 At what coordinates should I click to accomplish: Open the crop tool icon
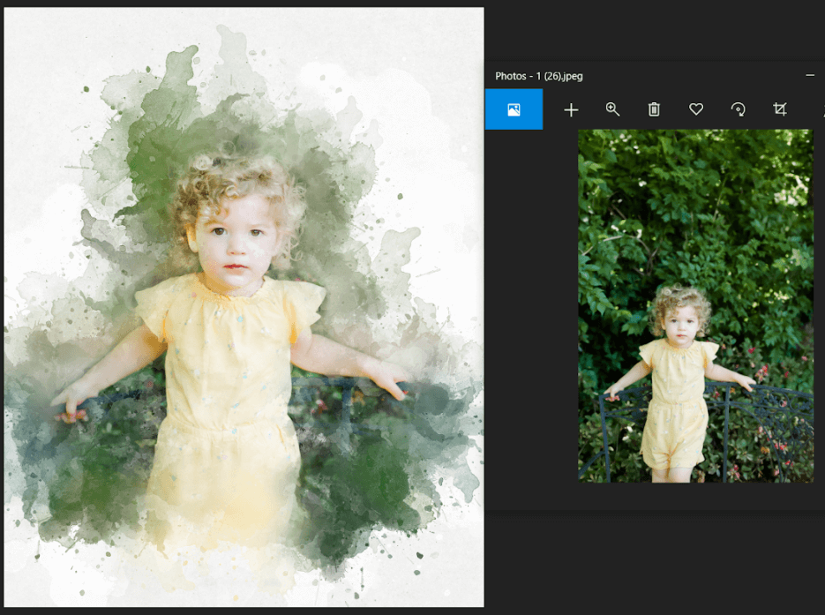tap(779, 109)
